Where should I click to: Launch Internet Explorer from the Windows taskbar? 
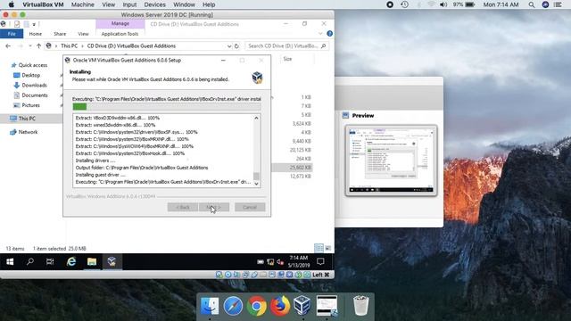point(71,261)
